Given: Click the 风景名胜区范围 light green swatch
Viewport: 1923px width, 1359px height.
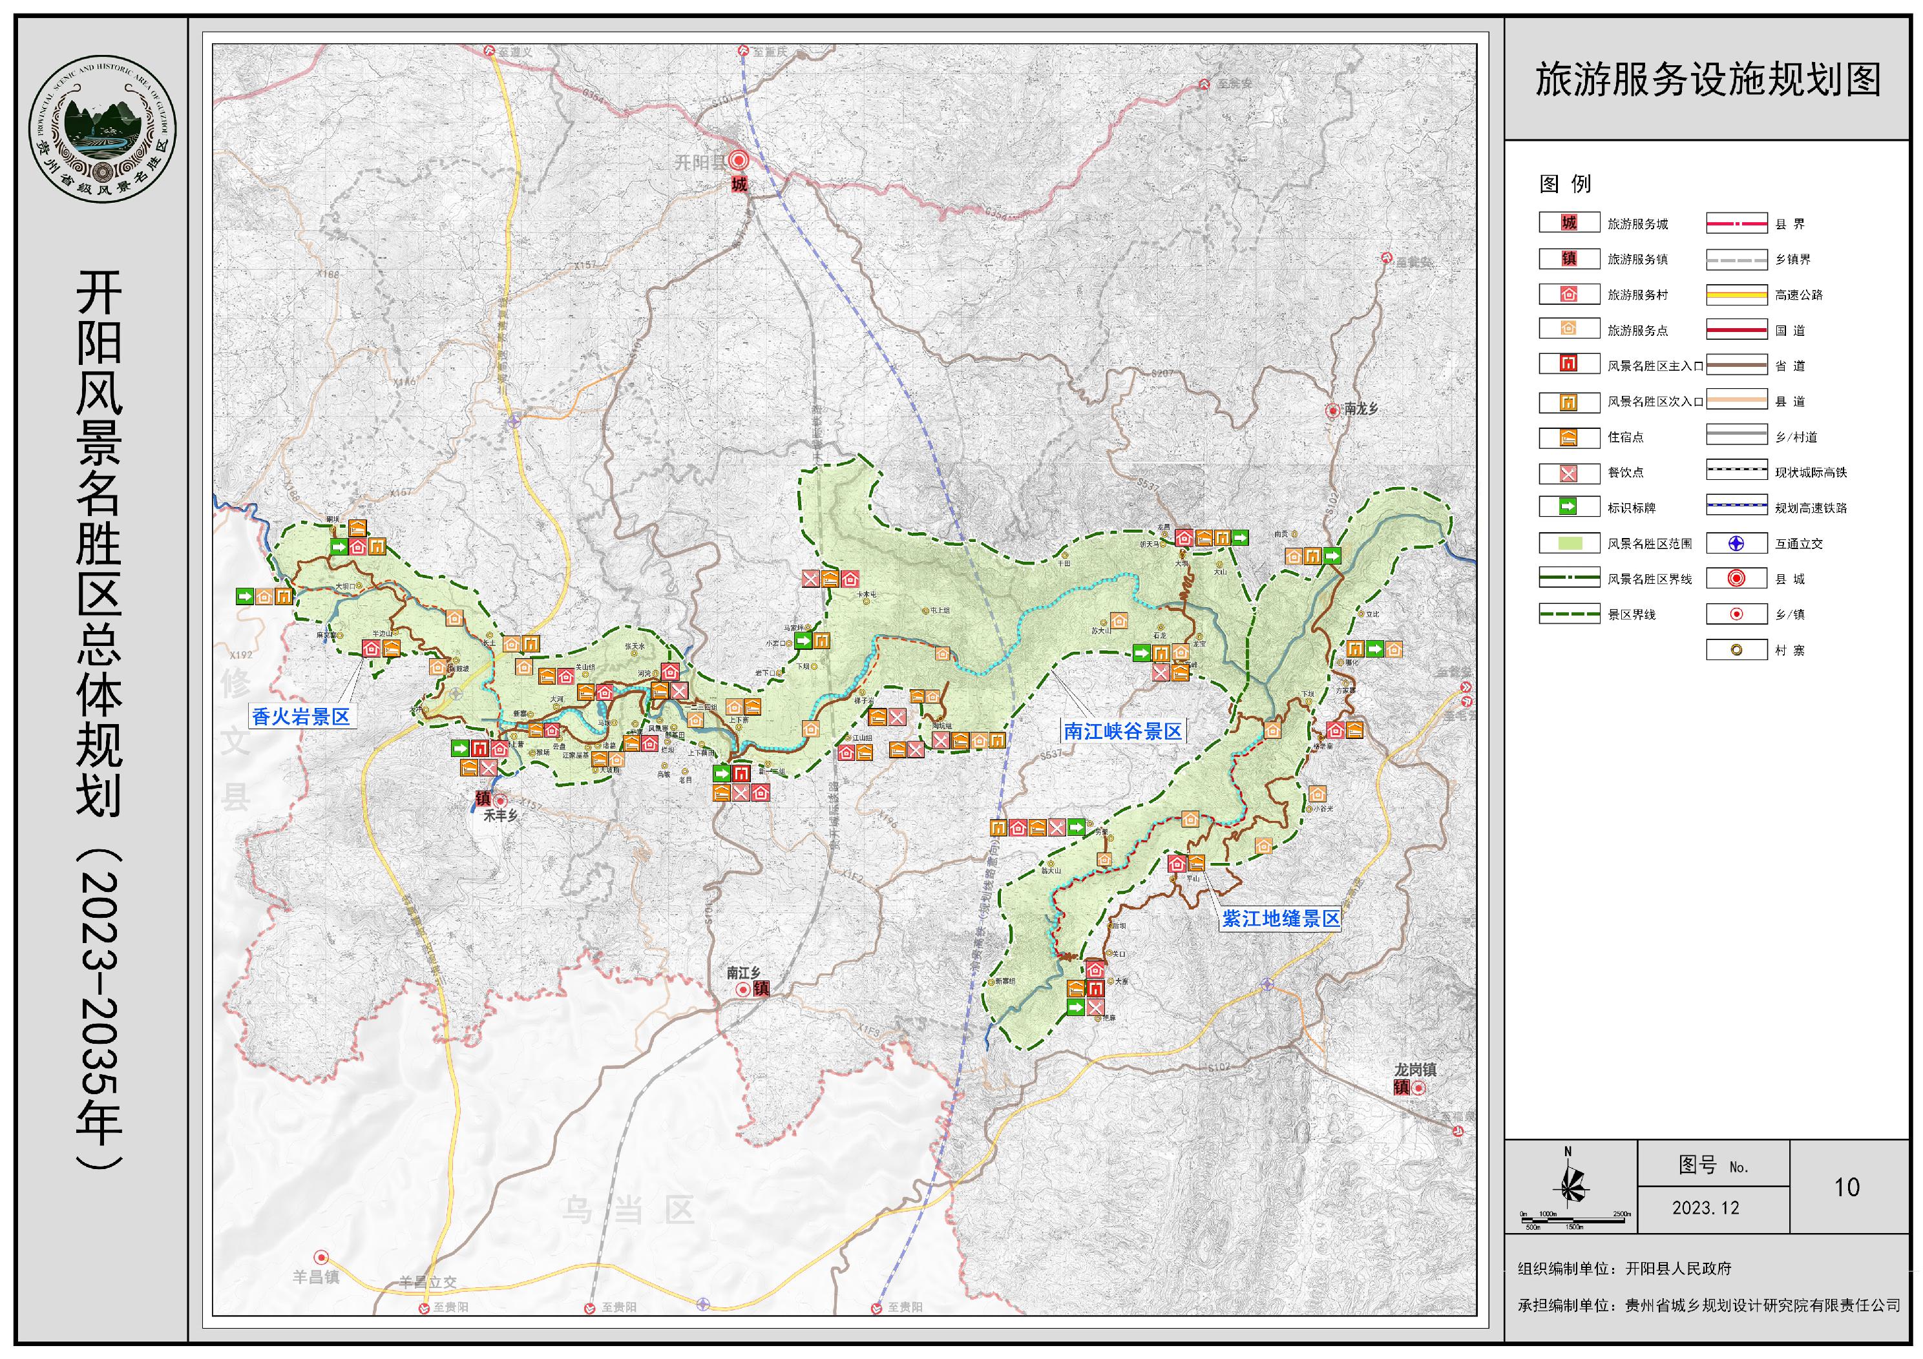Looking at the screenshot, I should point(1569,543).
